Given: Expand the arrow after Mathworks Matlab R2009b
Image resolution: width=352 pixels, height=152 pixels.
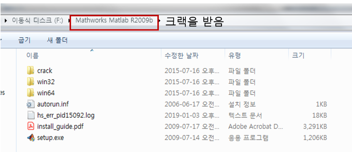Looking at the screenshot, I should [x=160, y=21].
